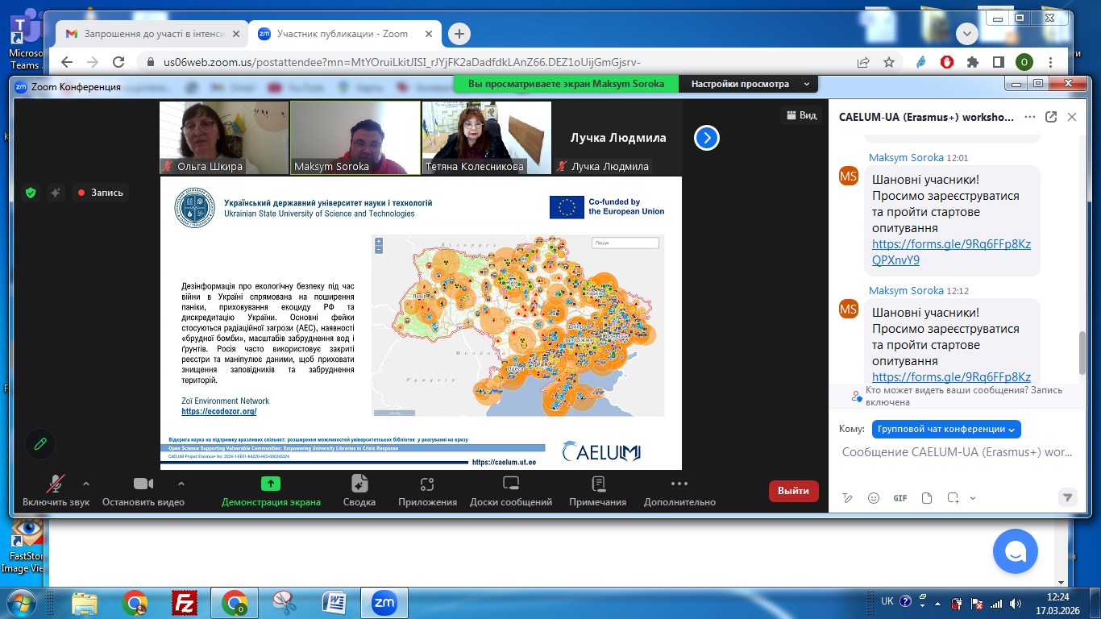Insert a GIF in chat
This screenshot has width=1101, height=619.
(x=900, y=498)
